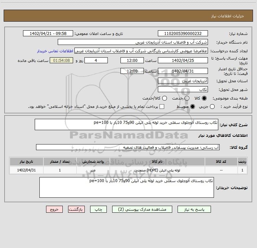257x248 pixels.
Task: Click the response deadline hour field 12:00
Action: pos(132,60)
